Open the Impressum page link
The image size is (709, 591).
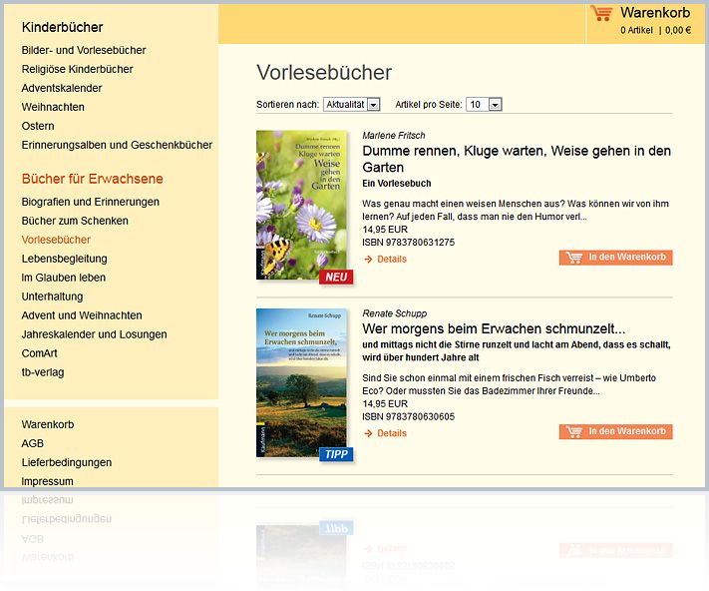[x=47, y=481]
